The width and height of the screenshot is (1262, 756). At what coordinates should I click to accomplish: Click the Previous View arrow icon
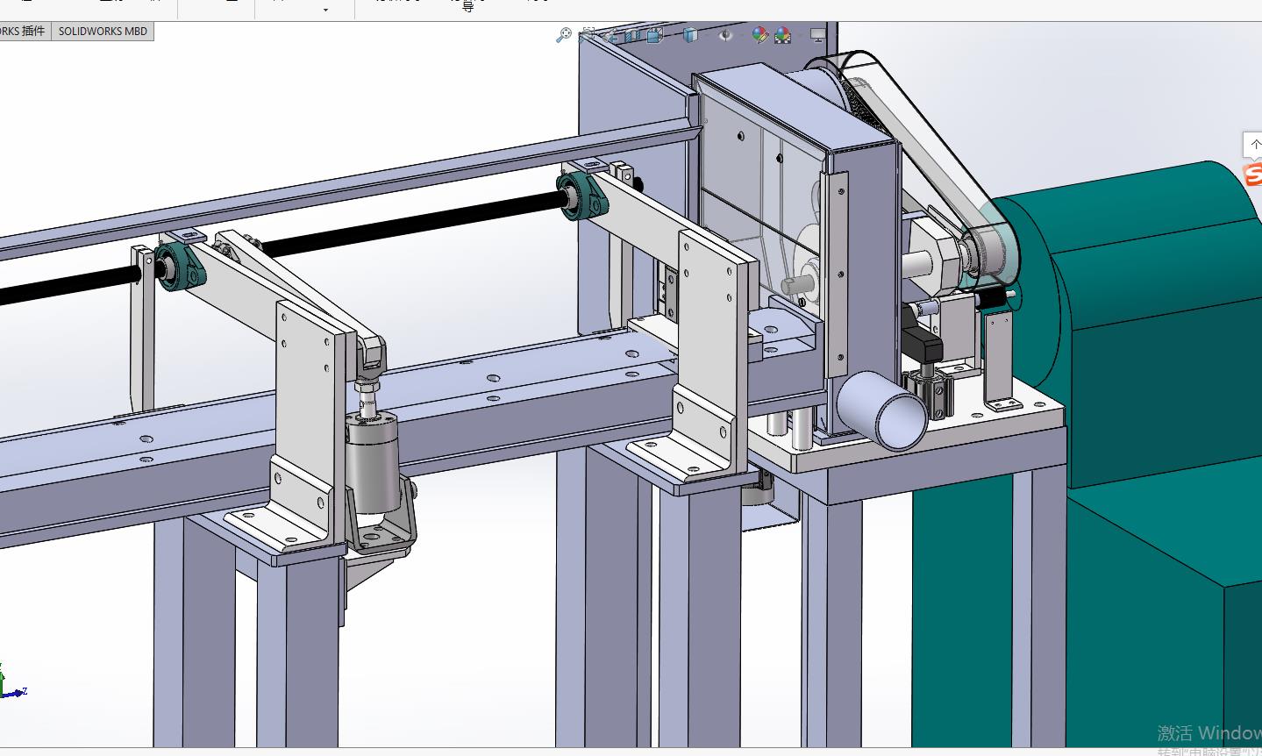coord(611,34)
